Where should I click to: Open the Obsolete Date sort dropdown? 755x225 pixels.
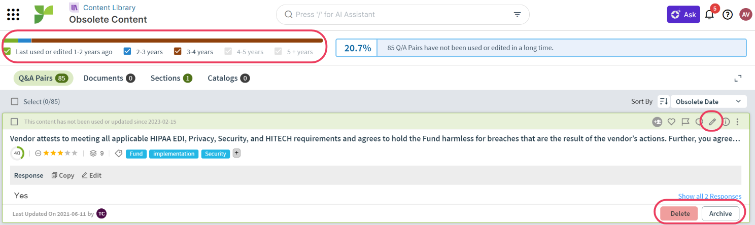pos(709,101)
